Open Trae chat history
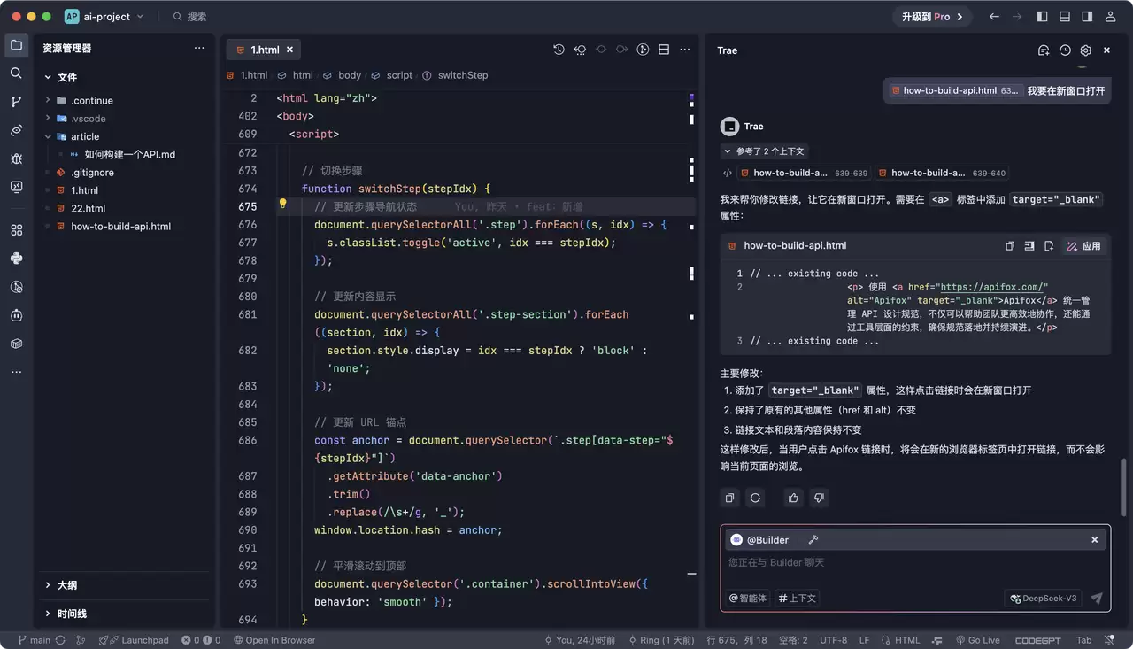Screen dimensions: 1133x649 point(1065,51)
